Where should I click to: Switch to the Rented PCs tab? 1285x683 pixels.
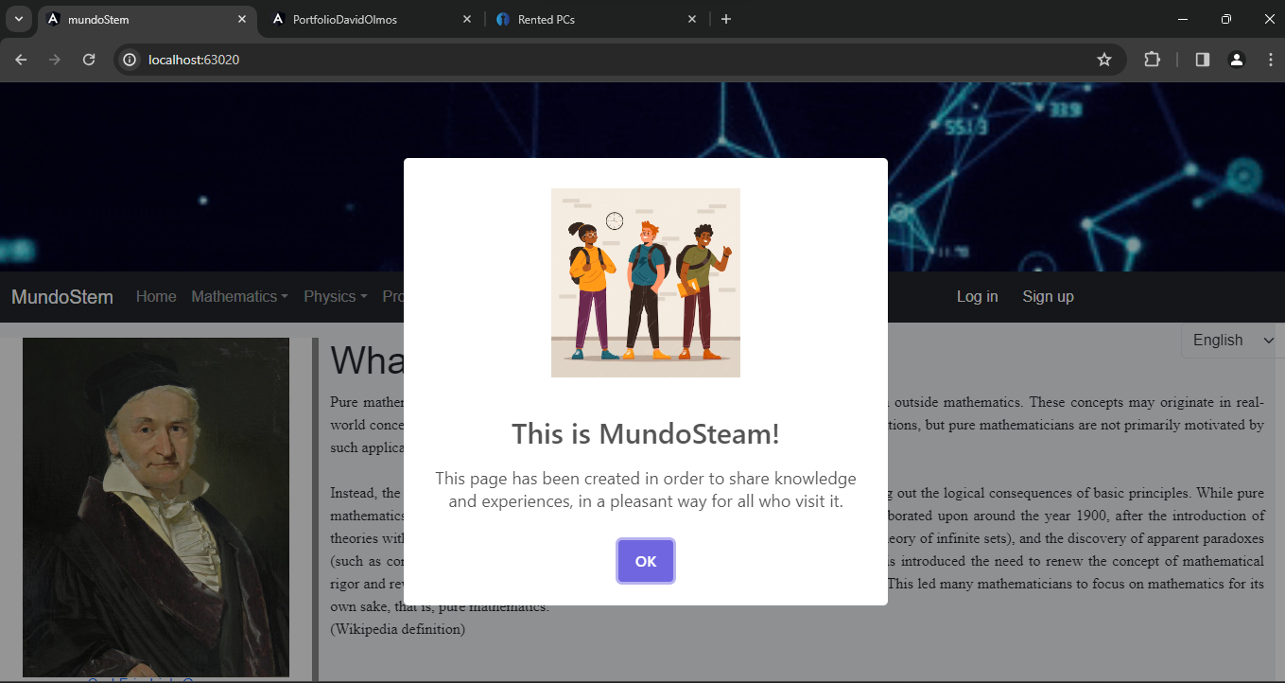point(597,19)
